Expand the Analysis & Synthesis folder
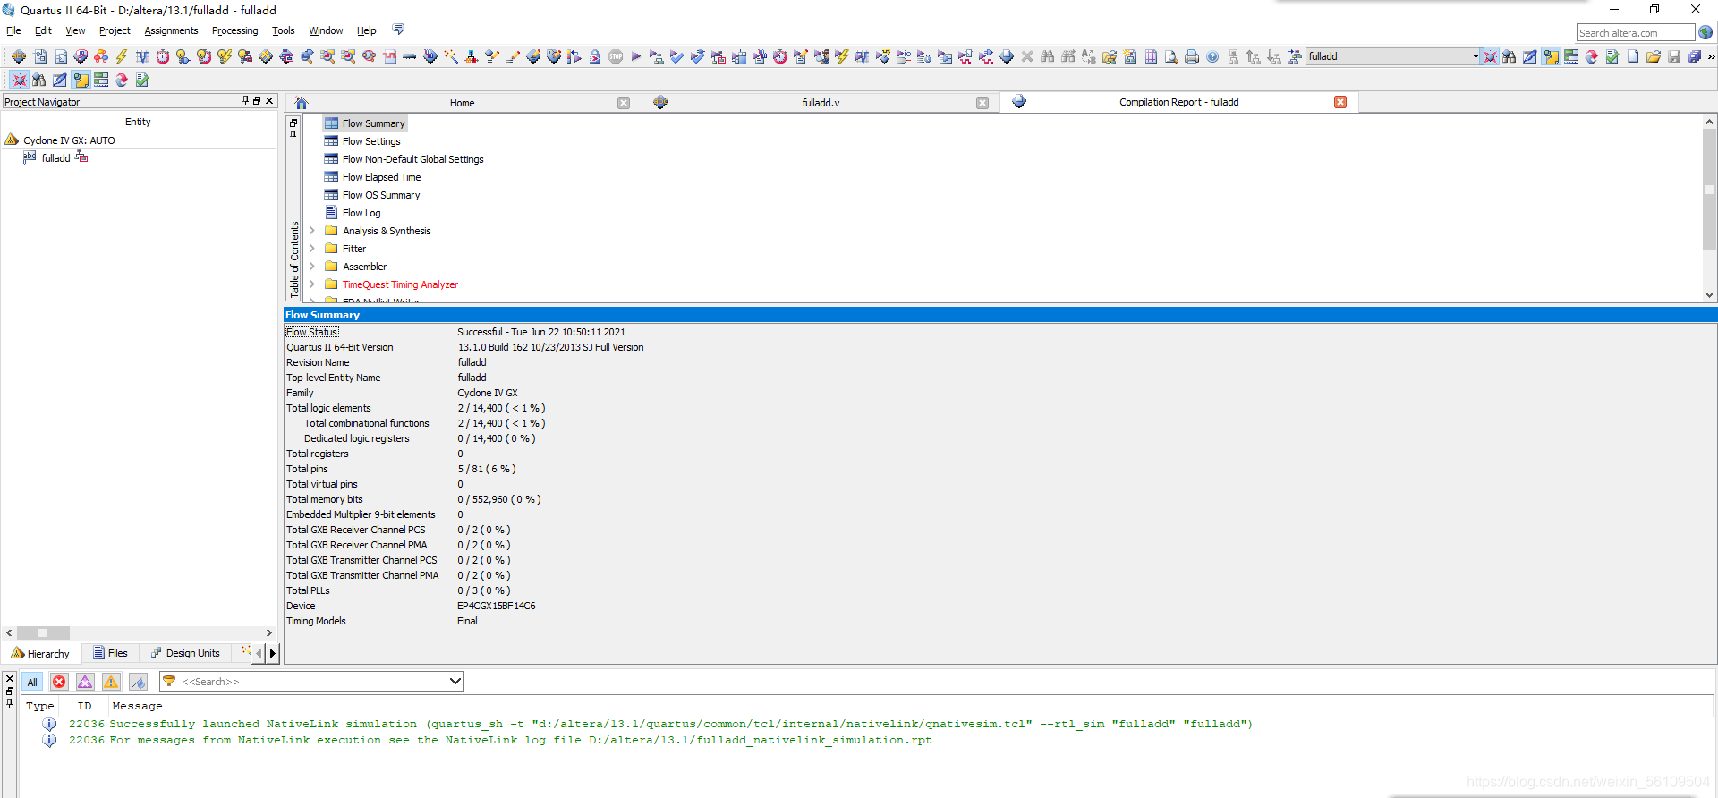 pyautogui.click(x=312, y=231)
